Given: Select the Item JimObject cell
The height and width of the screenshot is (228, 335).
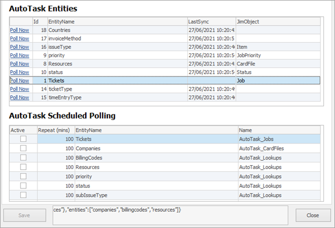Looking at the screenshot, I should (278, 47).
